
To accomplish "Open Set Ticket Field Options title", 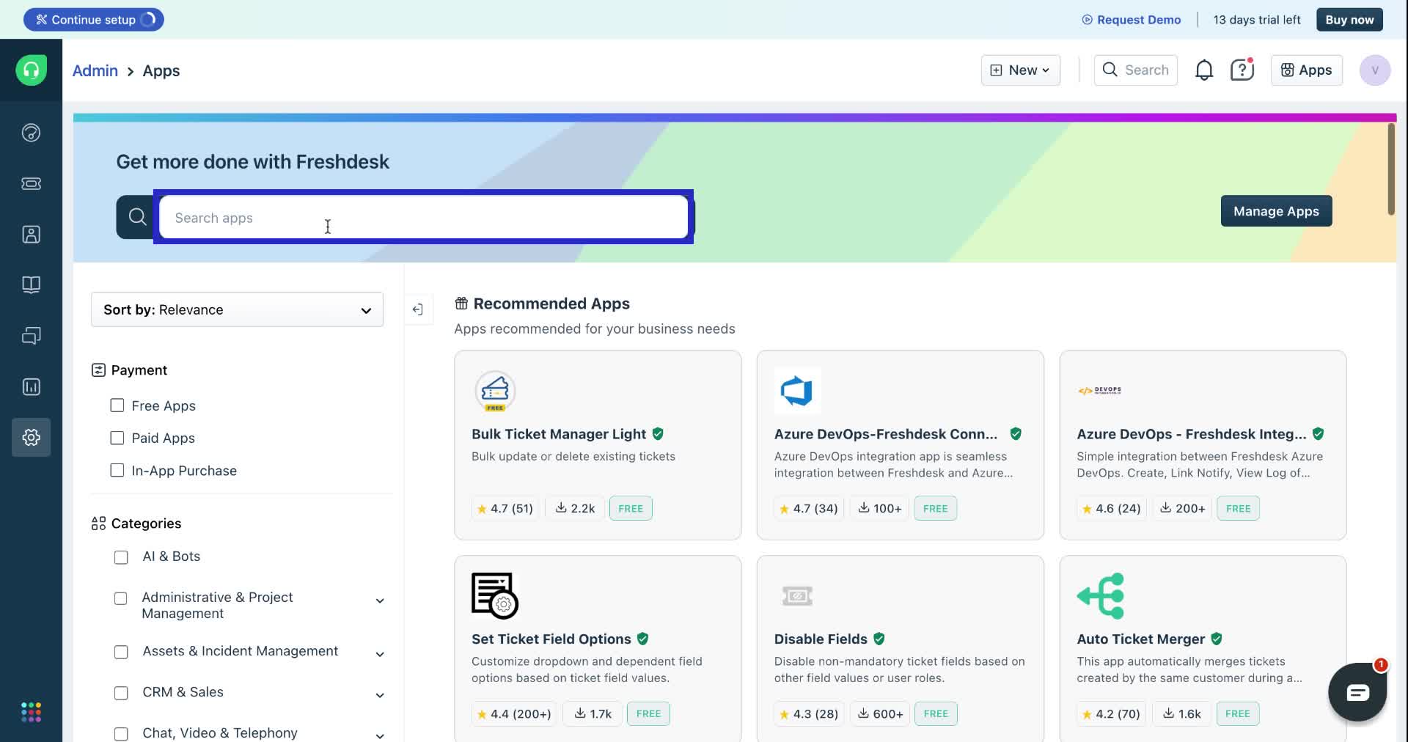I will coord(551,639).
